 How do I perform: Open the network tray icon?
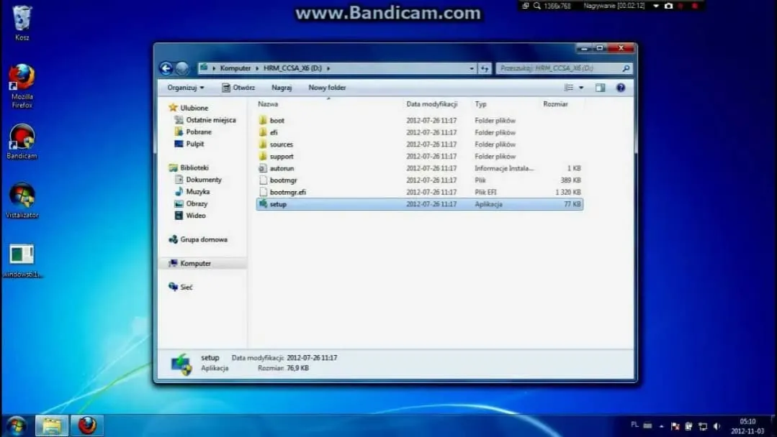[703, 426]
